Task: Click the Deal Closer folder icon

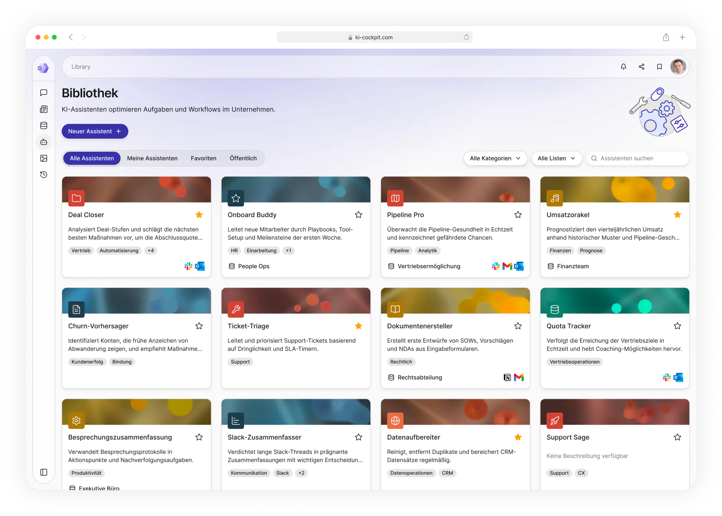Action: pos(77,198)
